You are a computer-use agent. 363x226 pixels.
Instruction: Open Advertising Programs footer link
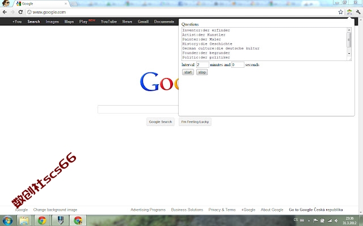(x=148, y=210)
